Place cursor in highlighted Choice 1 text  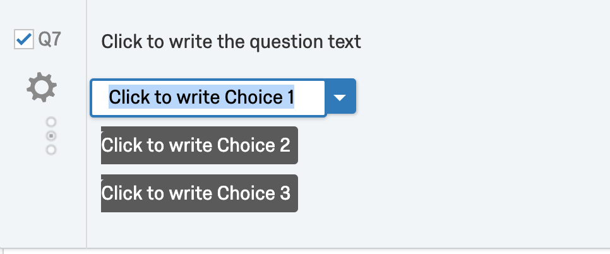tap(201, 97)
